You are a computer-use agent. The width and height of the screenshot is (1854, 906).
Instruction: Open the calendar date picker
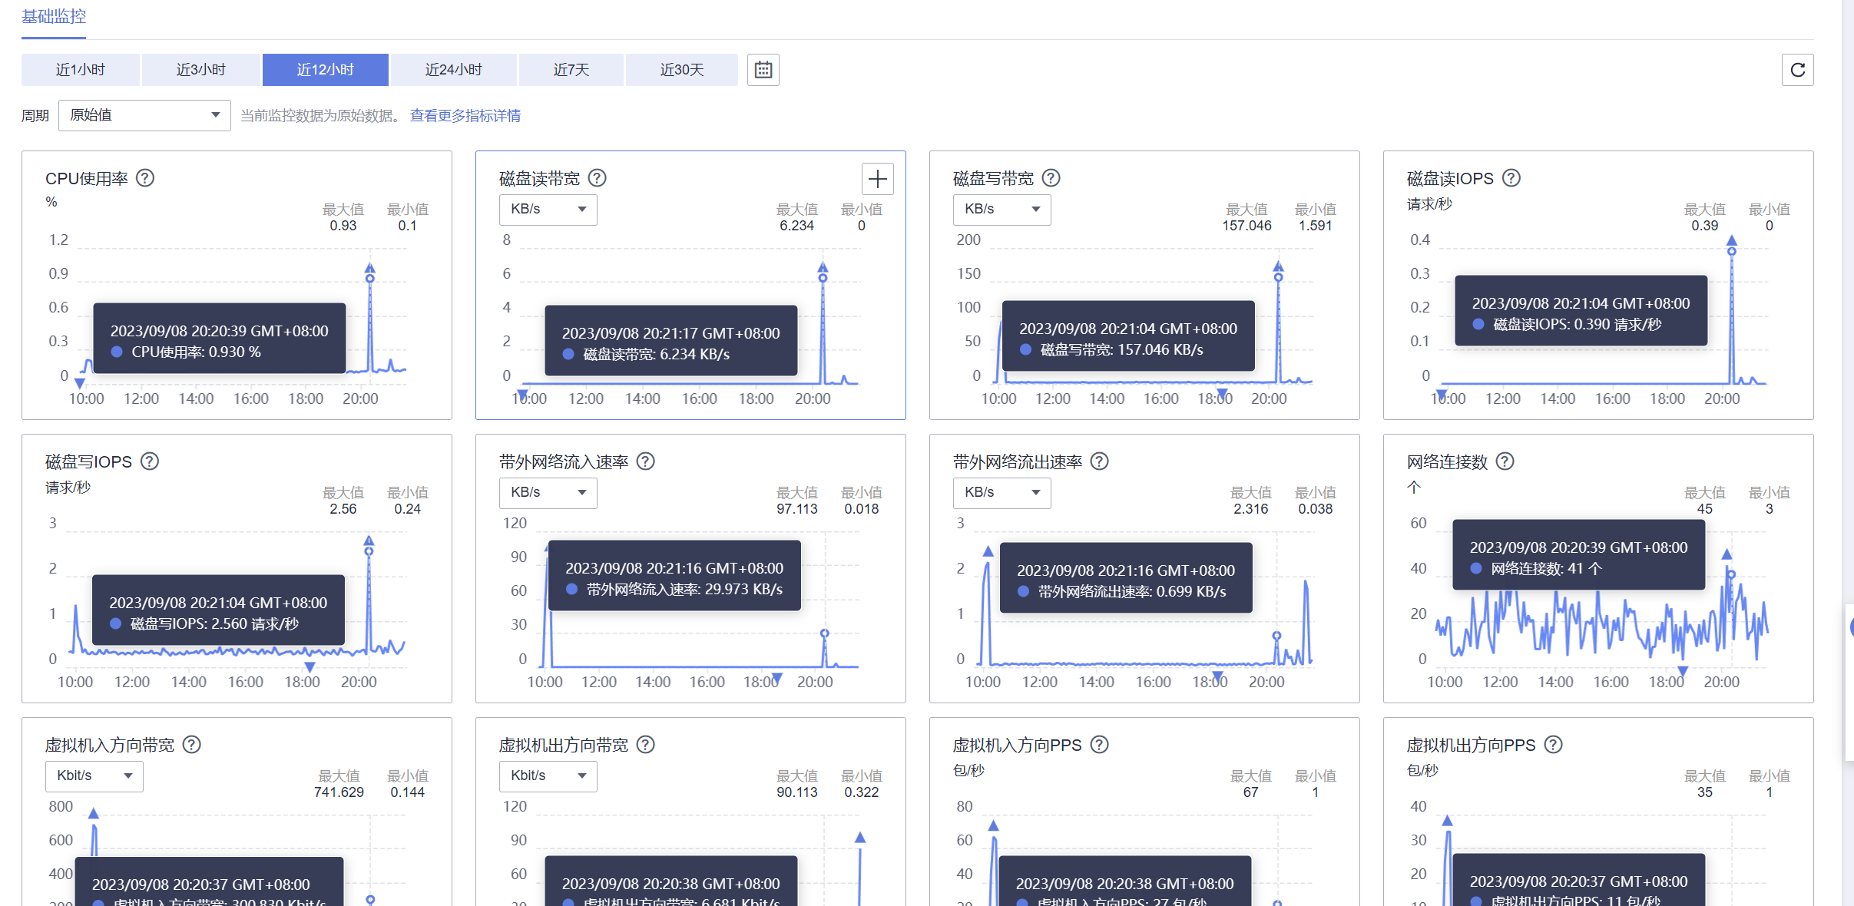click(x=763, y=69)
